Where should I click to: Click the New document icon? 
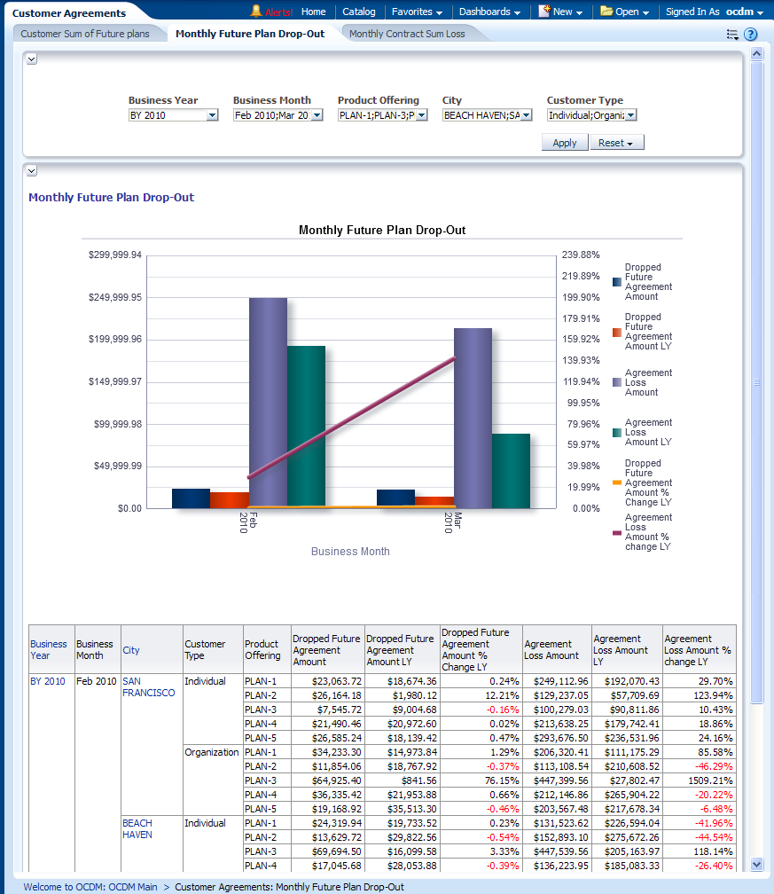(x=544, y=12)
